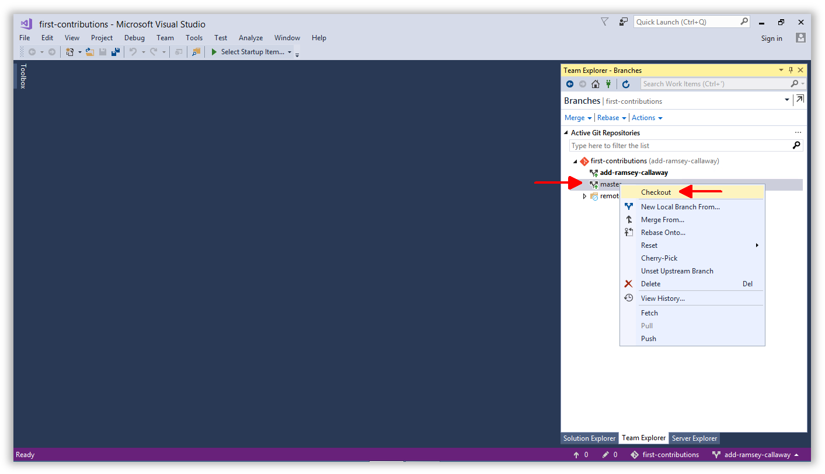
Task: Click the Save All toolbar icon
Action: point(116,52)
